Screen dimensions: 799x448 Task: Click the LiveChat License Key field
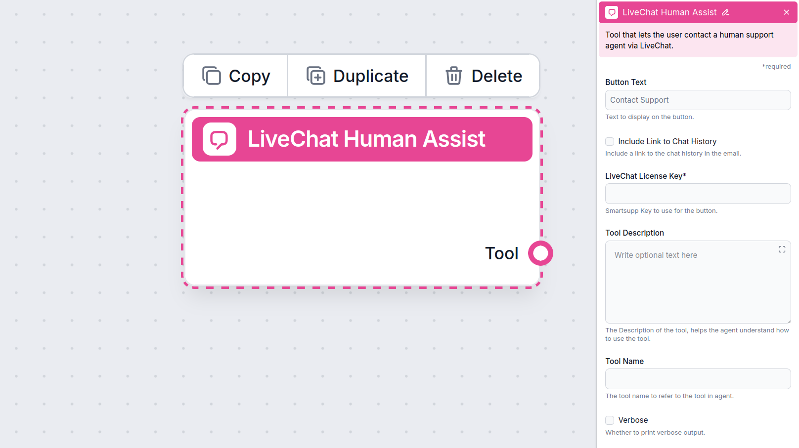[697, 193]
